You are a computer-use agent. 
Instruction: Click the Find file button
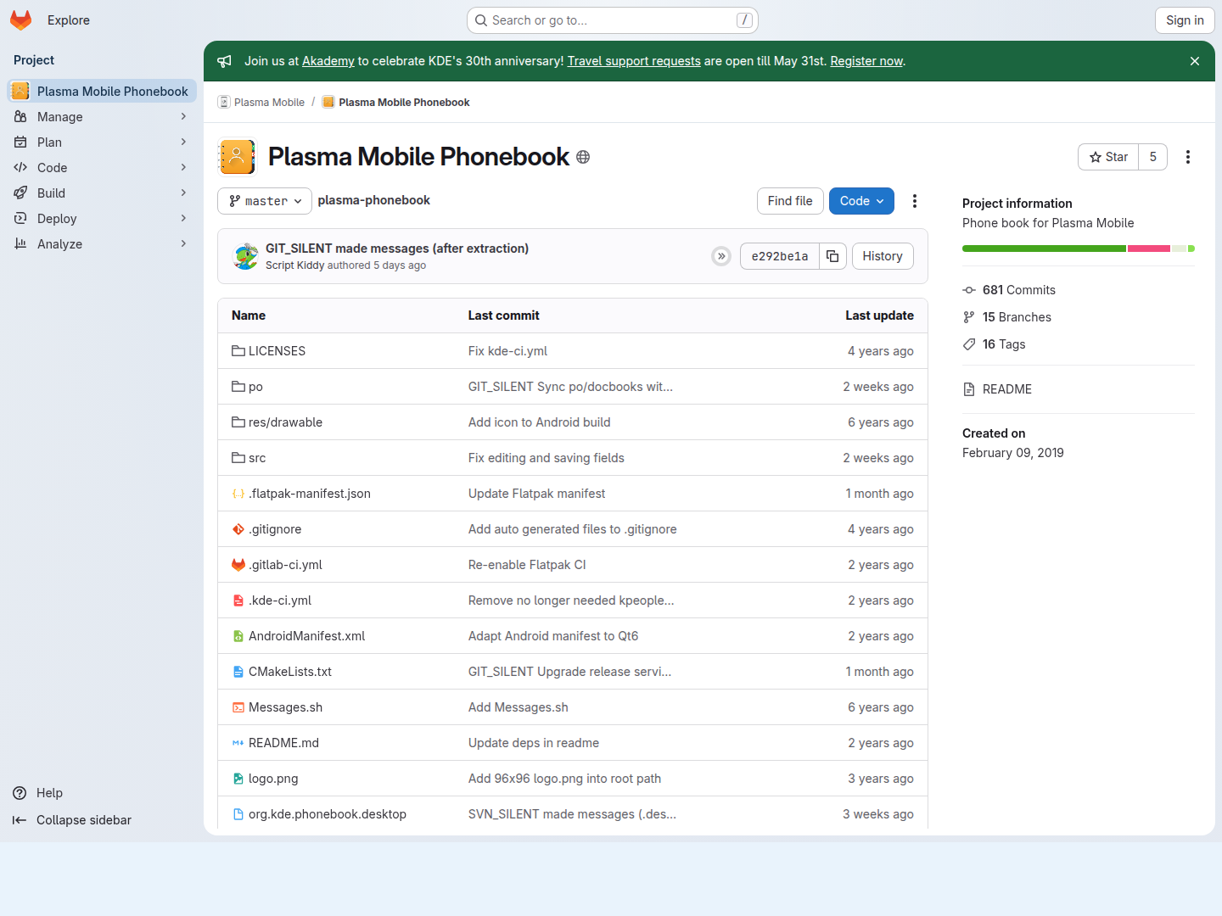(790, 201)
